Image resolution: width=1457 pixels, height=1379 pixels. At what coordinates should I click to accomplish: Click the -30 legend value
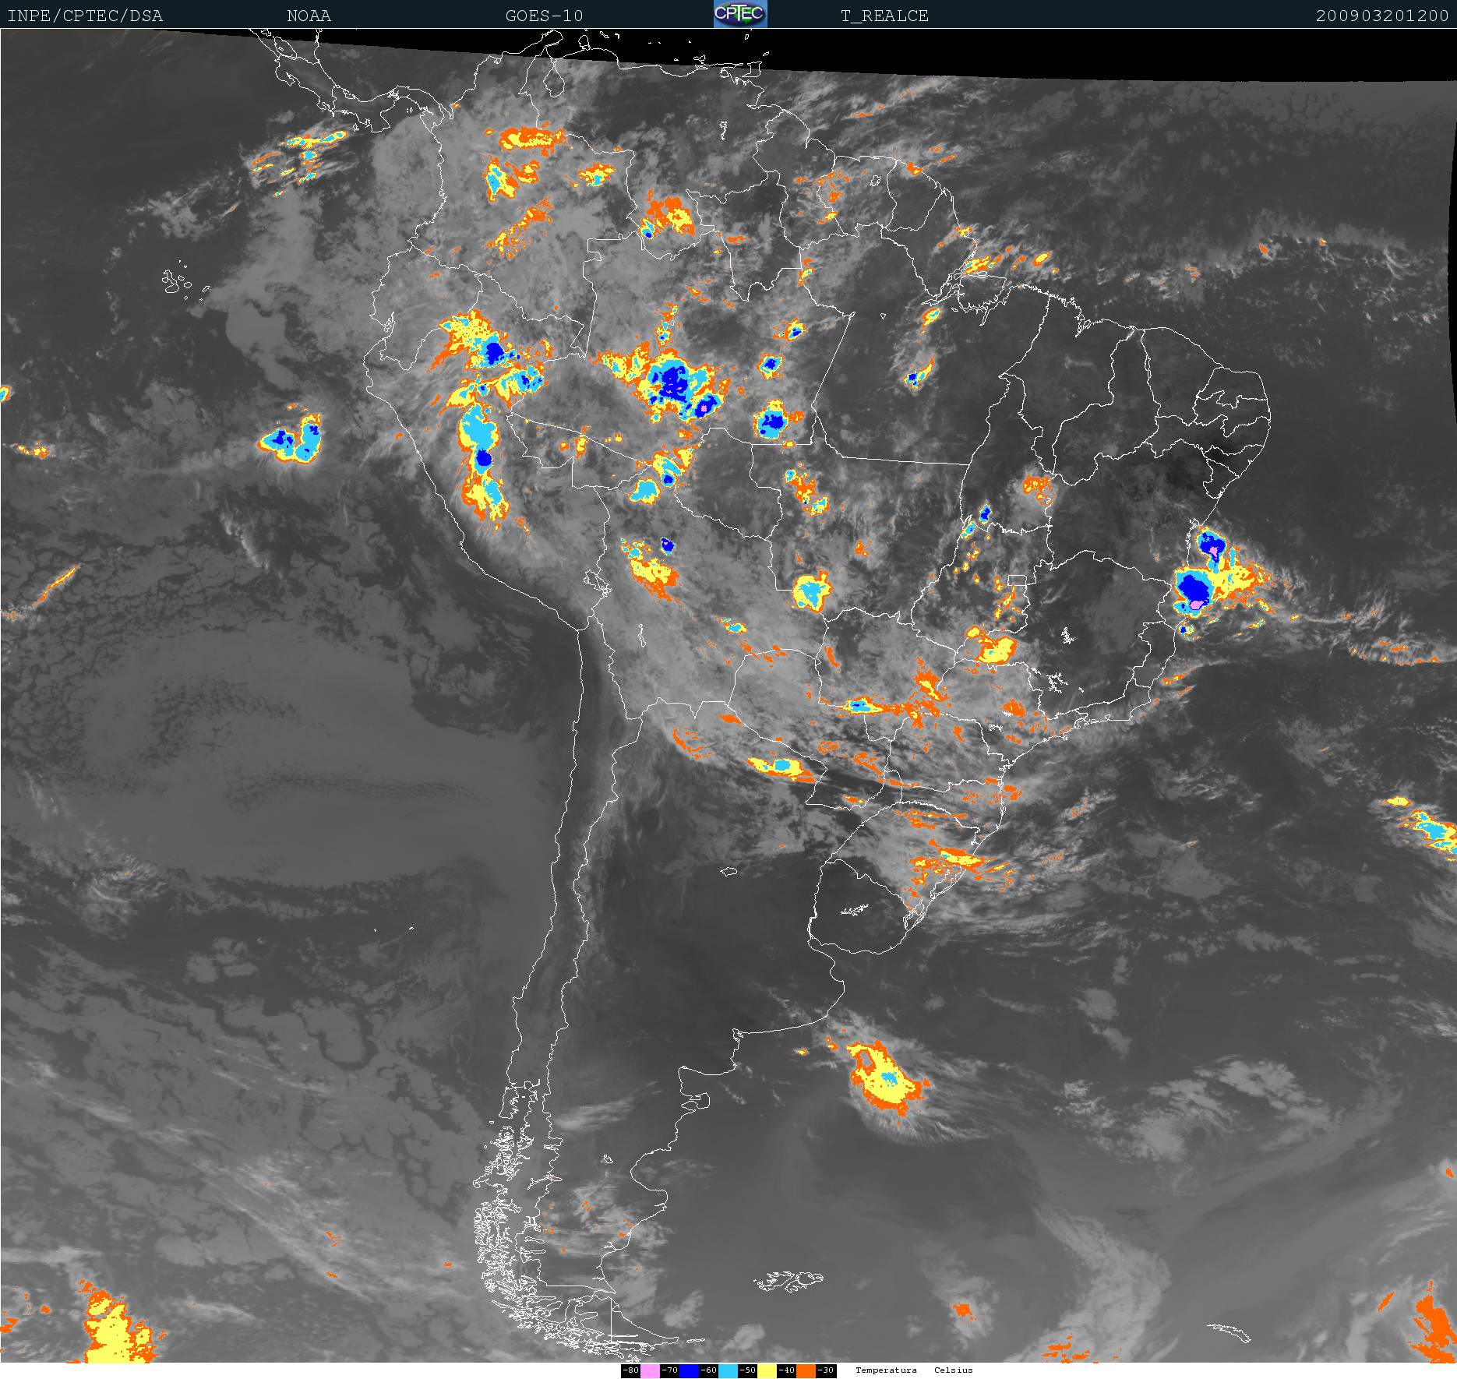tap(826, 1370)
